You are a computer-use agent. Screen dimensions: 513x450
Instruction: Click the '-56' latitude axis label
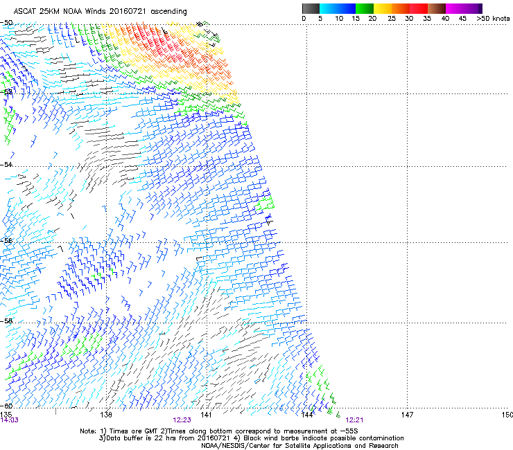tap(6, 240)
